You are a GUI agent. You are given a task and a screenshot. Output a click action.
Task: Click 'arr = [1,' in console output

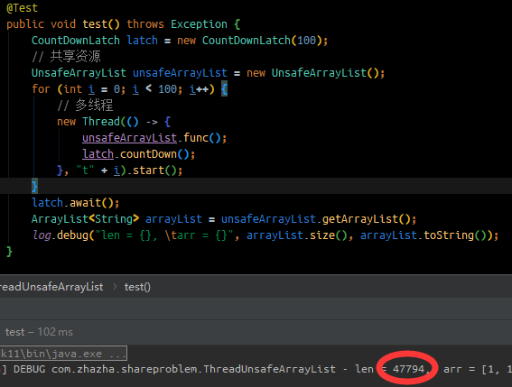[470, 369]
